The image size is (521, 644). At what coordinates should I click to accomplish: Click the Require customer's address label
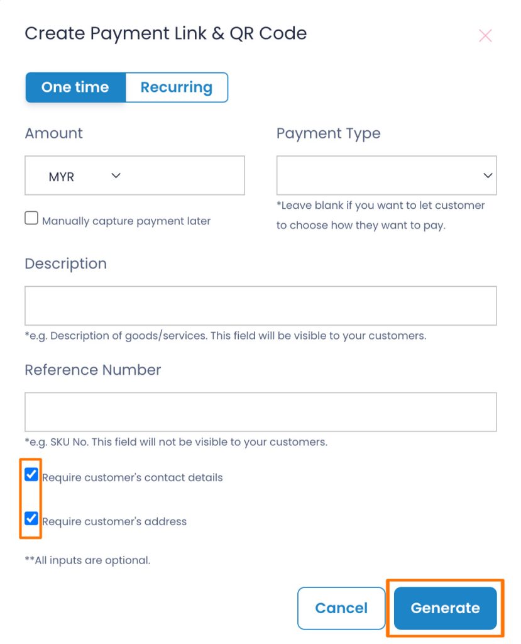point(114,521)
